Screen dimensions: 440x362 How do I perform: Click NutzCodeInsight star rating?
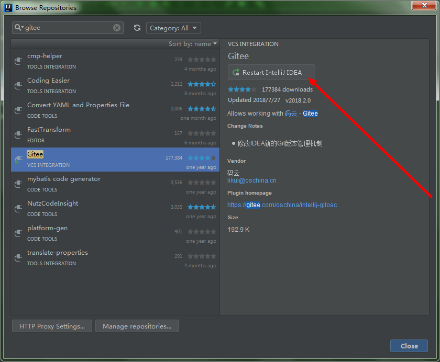202,207
